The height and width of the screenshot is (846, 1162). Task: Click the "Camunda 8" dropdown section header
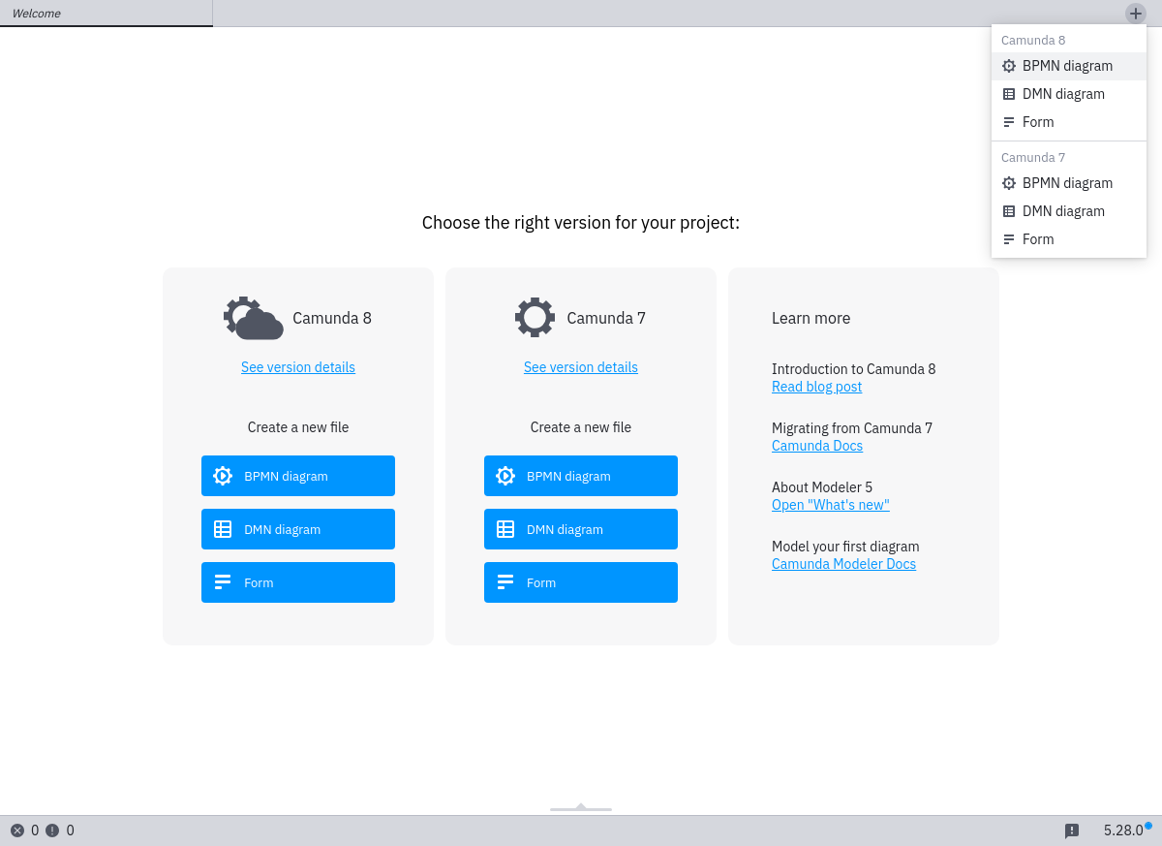pyautogui.click(x=1033, y=40)
